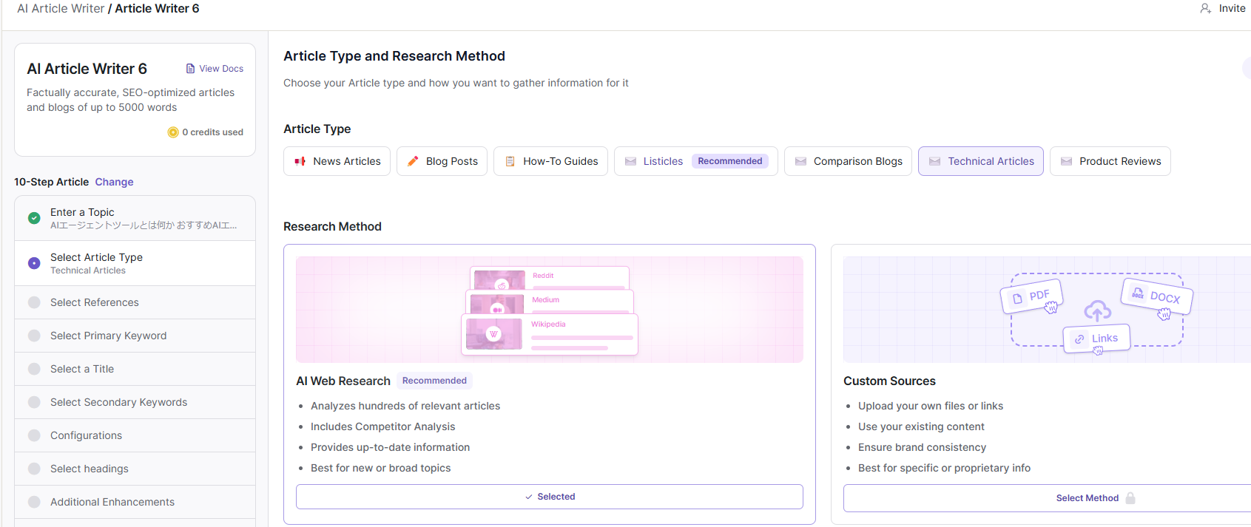Viewport: 1251px width, 527px height.
Task: Click 'Best for new or broad topics' text
Action: tap(381, 468)
